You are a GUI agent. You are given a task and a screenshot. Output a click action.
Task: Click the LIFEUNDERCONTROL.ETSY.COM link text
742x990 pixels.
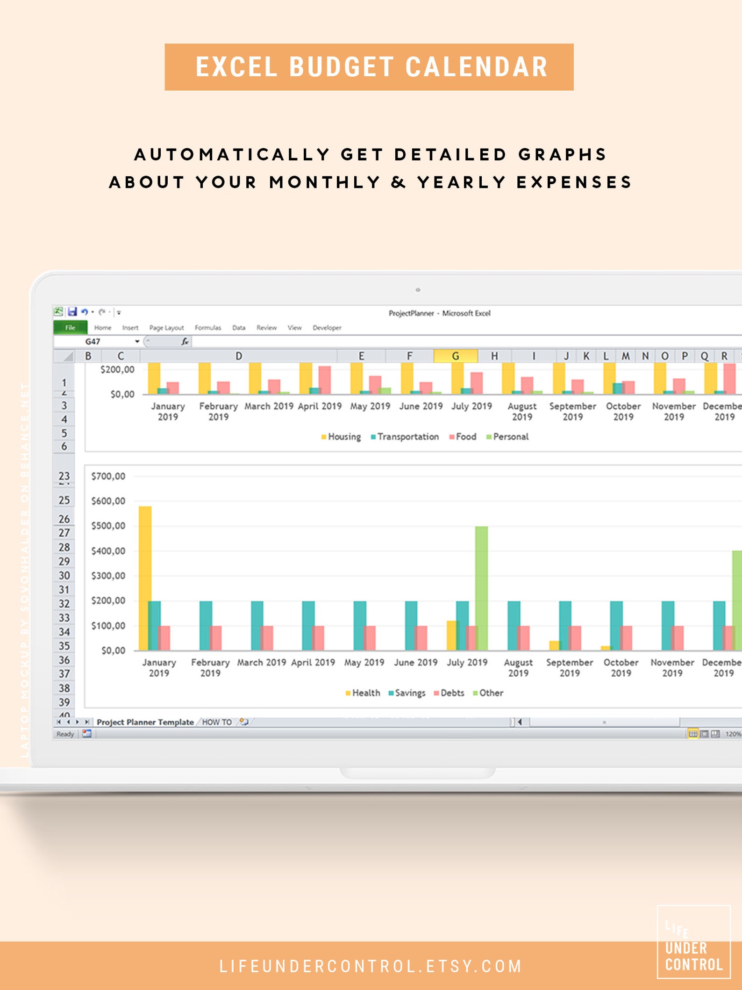click(371, 967)
